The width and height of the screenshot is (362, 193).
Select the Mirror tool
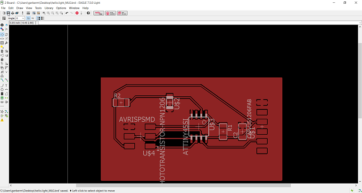[x=2, y=39]
